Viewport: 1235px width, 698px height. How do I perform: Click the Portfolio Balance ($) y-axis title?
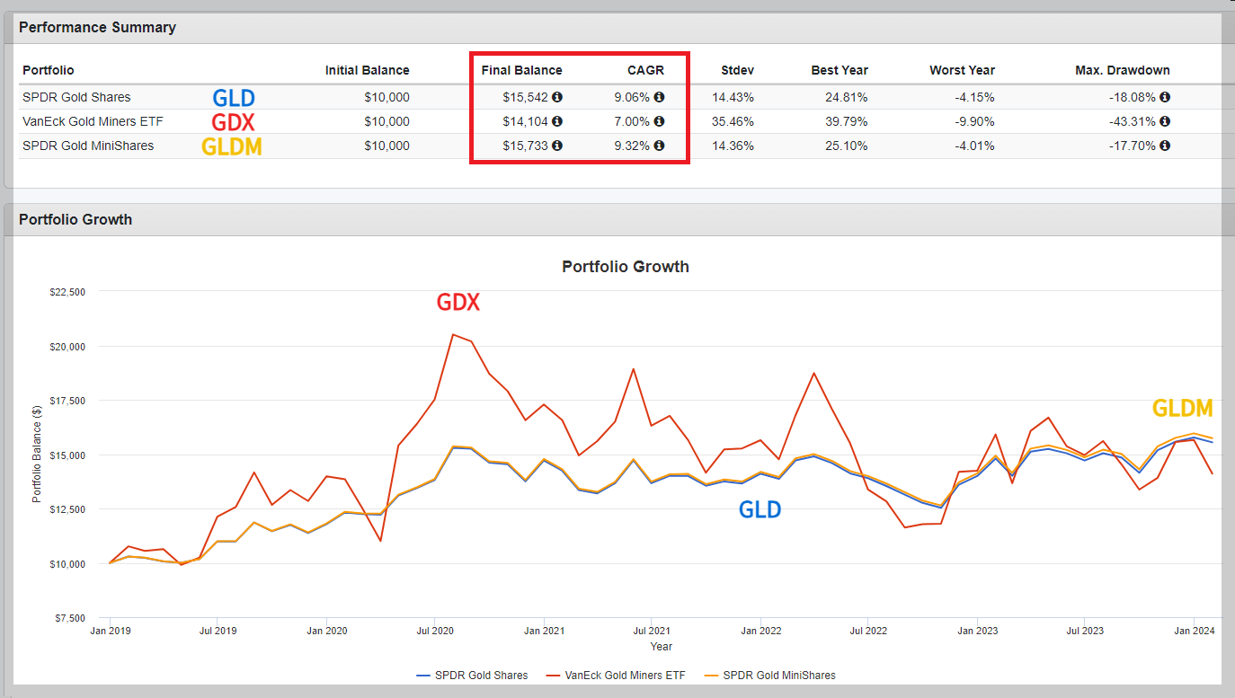[x=38, y=455]
